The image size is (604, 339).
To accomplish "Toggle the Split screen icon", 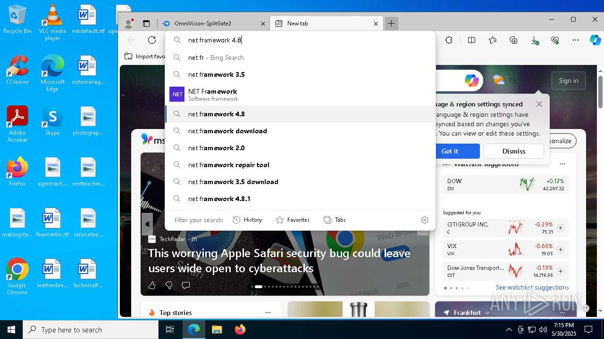I will pos(471,40).
